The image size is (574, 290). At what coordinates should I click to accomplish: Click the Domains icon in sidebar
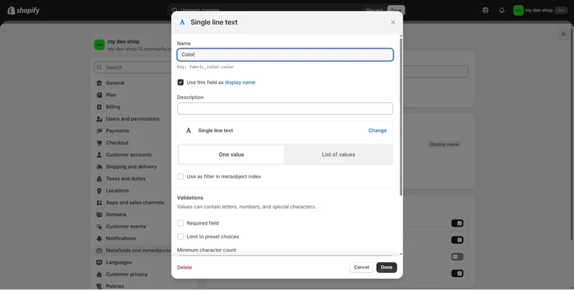99,215
